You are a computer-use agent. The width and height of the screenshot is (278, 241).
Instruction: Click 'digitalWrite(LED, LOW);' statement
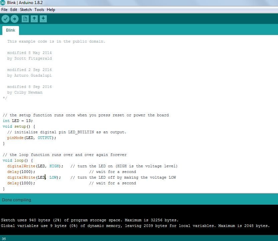[x=34, y=177]
